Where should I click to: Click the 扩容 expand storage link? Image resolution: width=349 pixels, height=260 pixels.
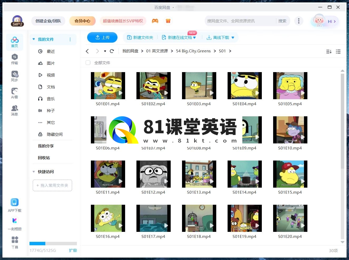click(73, 250)
